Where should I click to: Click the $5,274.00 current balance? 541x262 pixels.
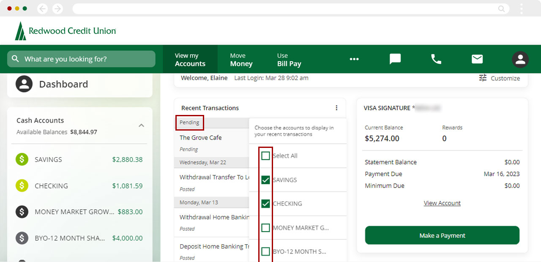click(382, 139)
